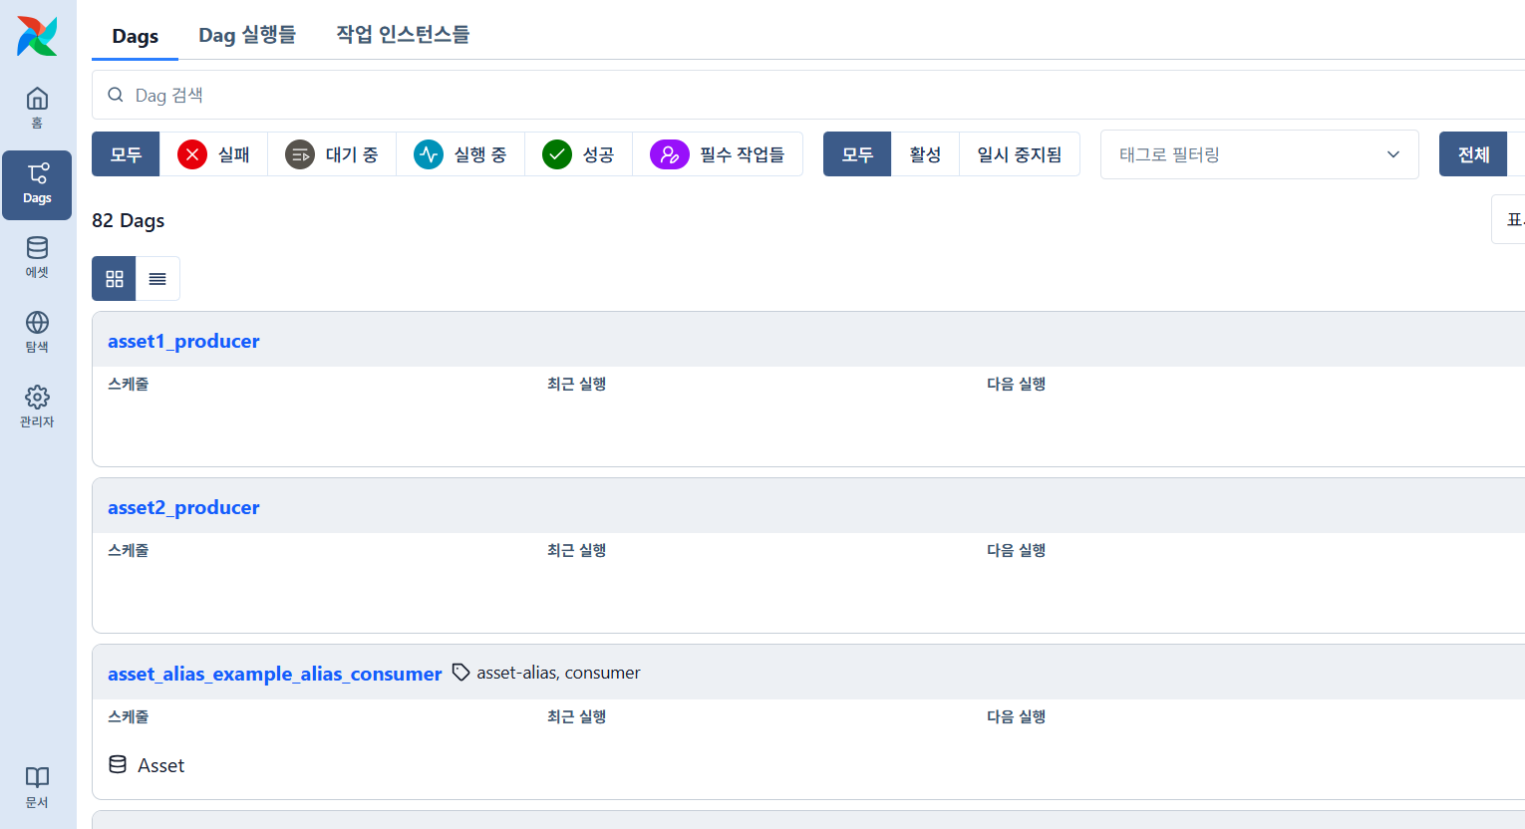Viewport: 1525px width, 829px height.
Task: Switch to table list view
Action: (157, 279)
